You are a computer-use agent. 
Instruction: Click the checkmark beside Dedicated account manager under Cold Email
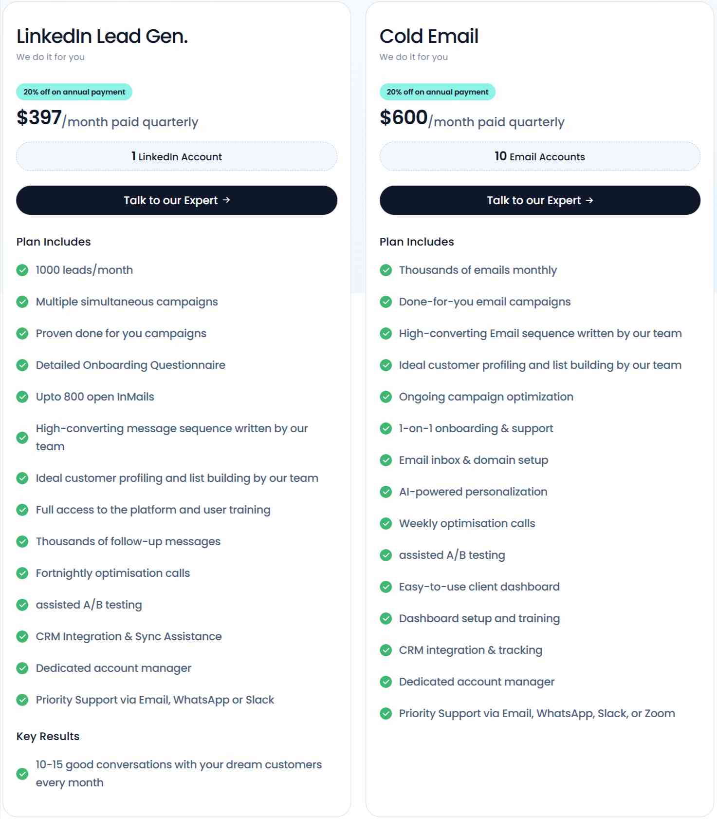386,682
